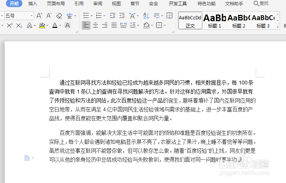Expand the line spacing dropdown arrow
This screenshot has height=183, width=286.
point(138,25)
